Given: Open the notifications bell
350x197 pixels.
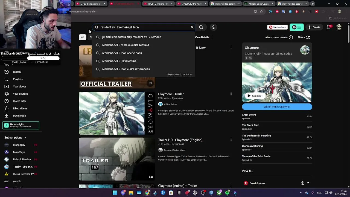Looking at the screenshot, I should point(329,27).
